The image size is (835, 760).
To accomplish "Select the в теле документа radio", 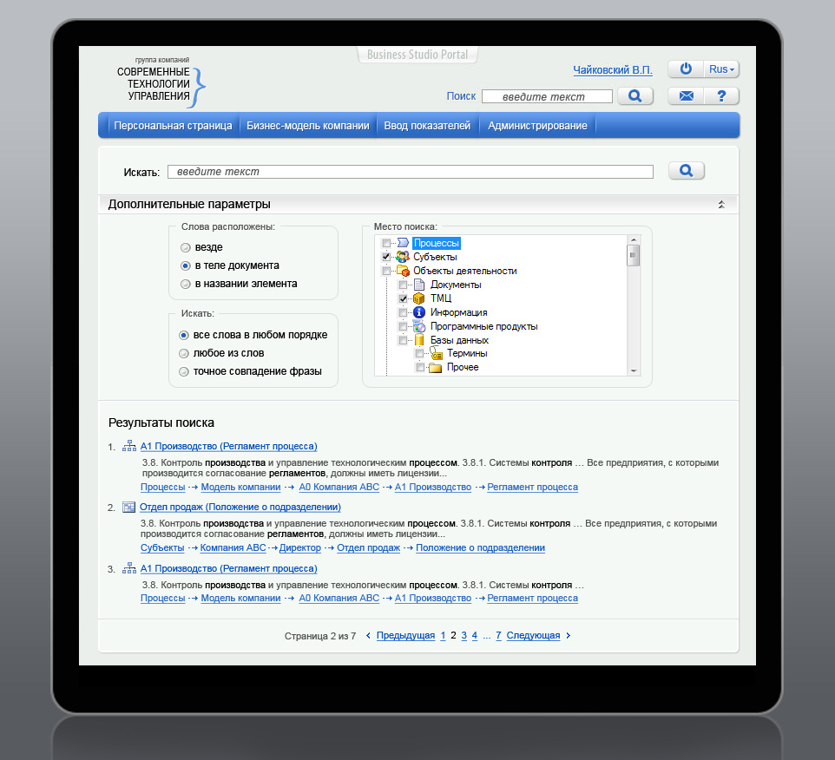I will 186,265.
